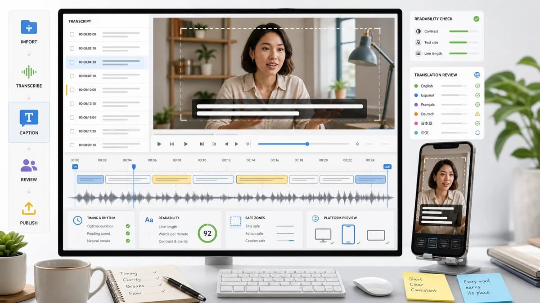The height and width of the screenshot is (303, 540).
Task: Select 日本語 in the translation list
Action: click(427, 123)
